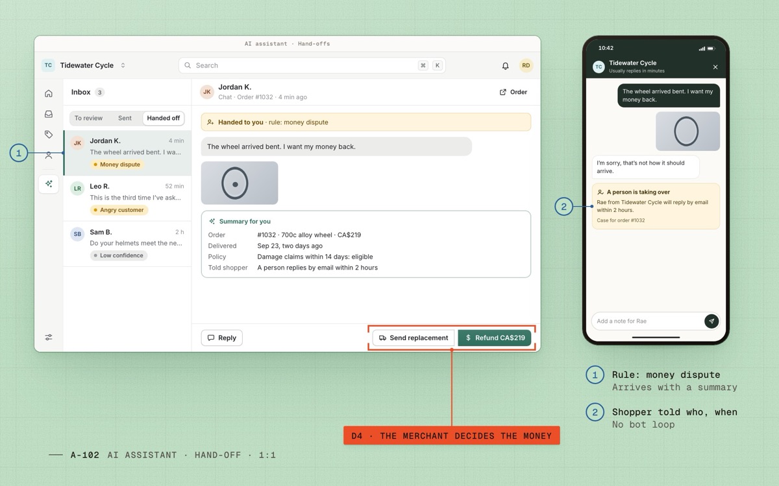Click the Money dispute tag

tap(117, 165)
